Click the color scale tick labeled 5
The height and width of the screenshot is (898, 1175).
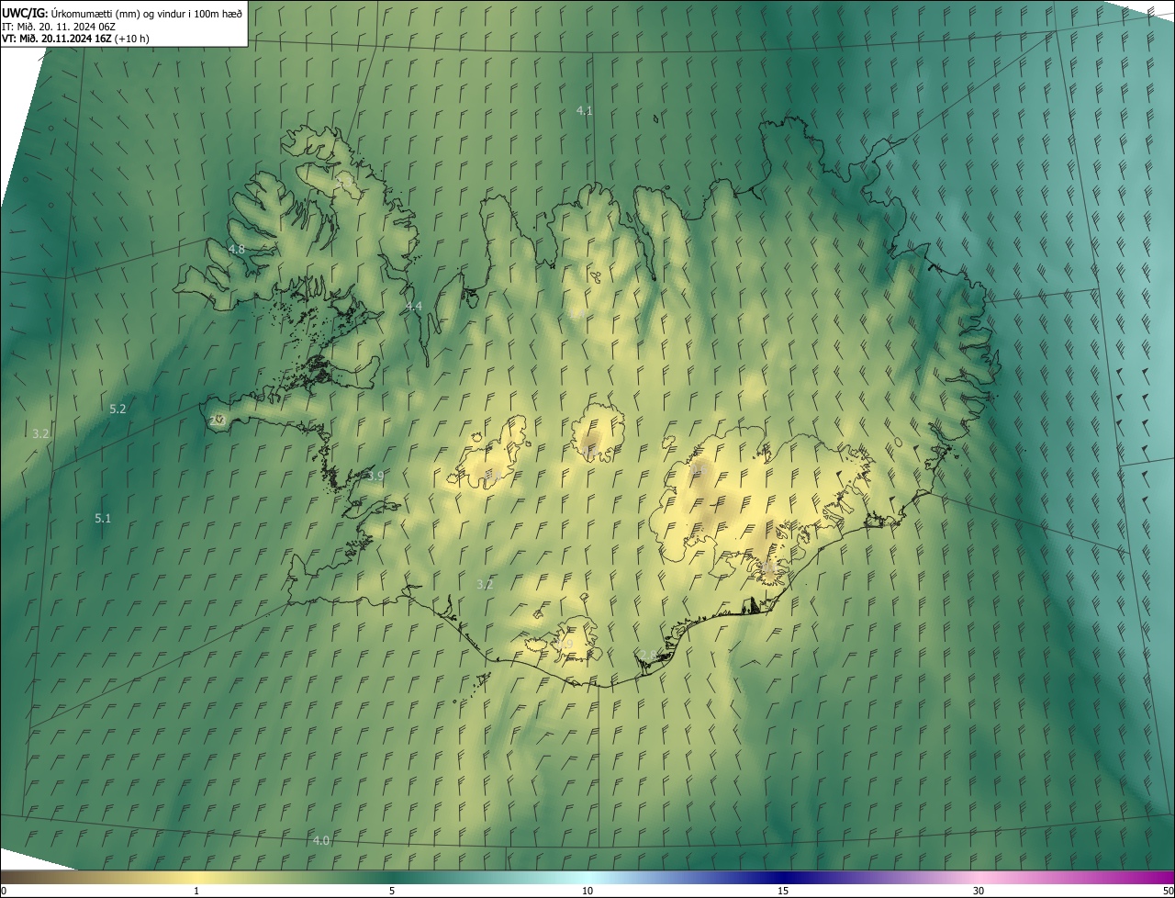[x=392, y=891]
